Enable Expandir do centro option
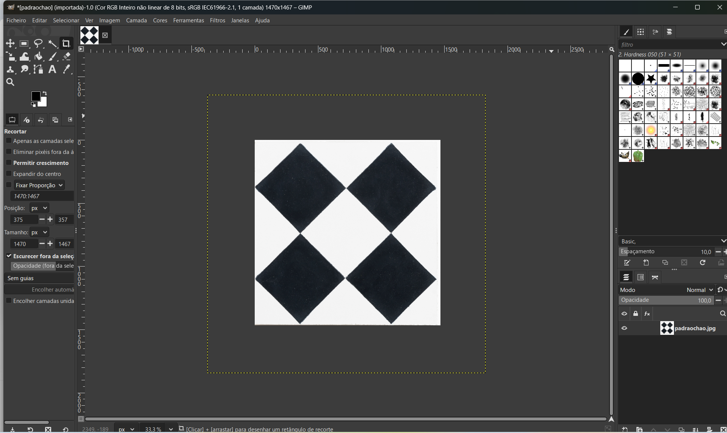The width and height of the screenshot is (727, 433). point(9,174)
